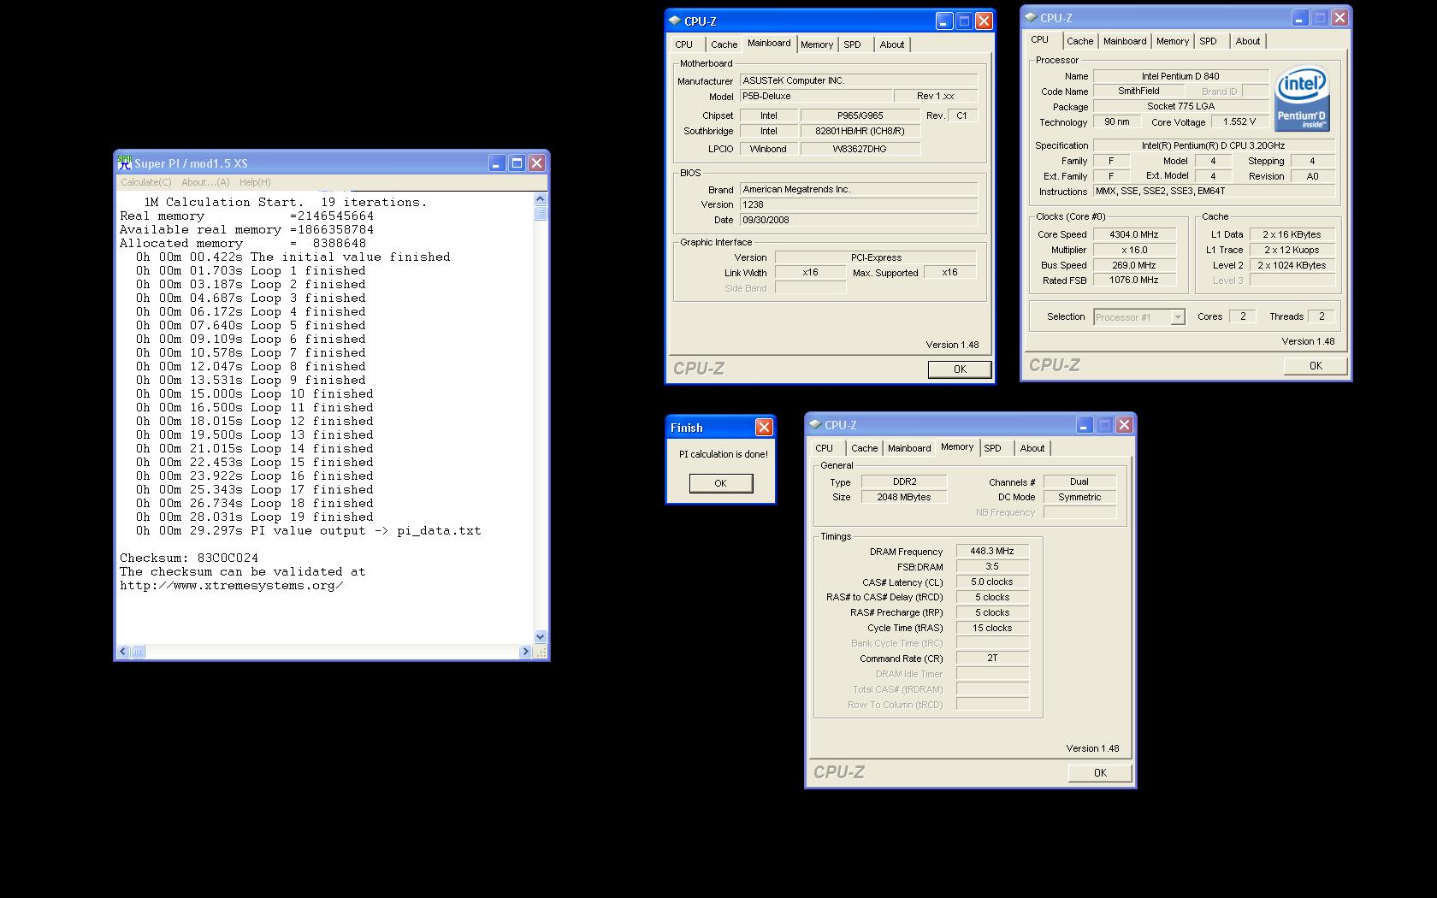This screenshot has width=1437, height=898.
Task: Close the Super PI window
Action: [x=536, y=162]
